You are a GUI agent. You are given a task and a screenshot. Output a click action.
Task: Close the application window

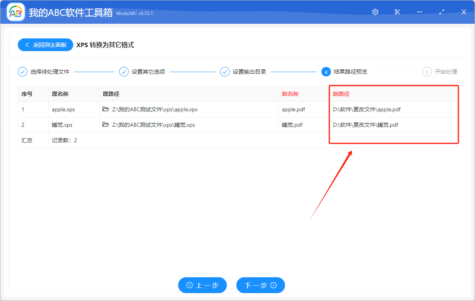[x=464, y=12]
